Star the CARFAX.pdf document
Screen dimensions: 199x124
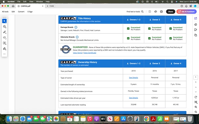[x=19, y=6]
